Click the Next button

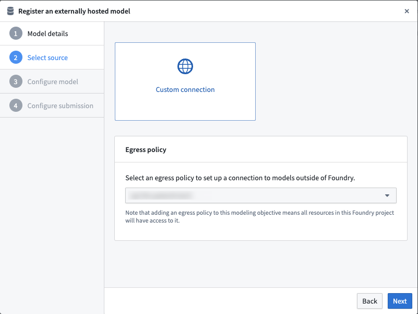[400, 301]
